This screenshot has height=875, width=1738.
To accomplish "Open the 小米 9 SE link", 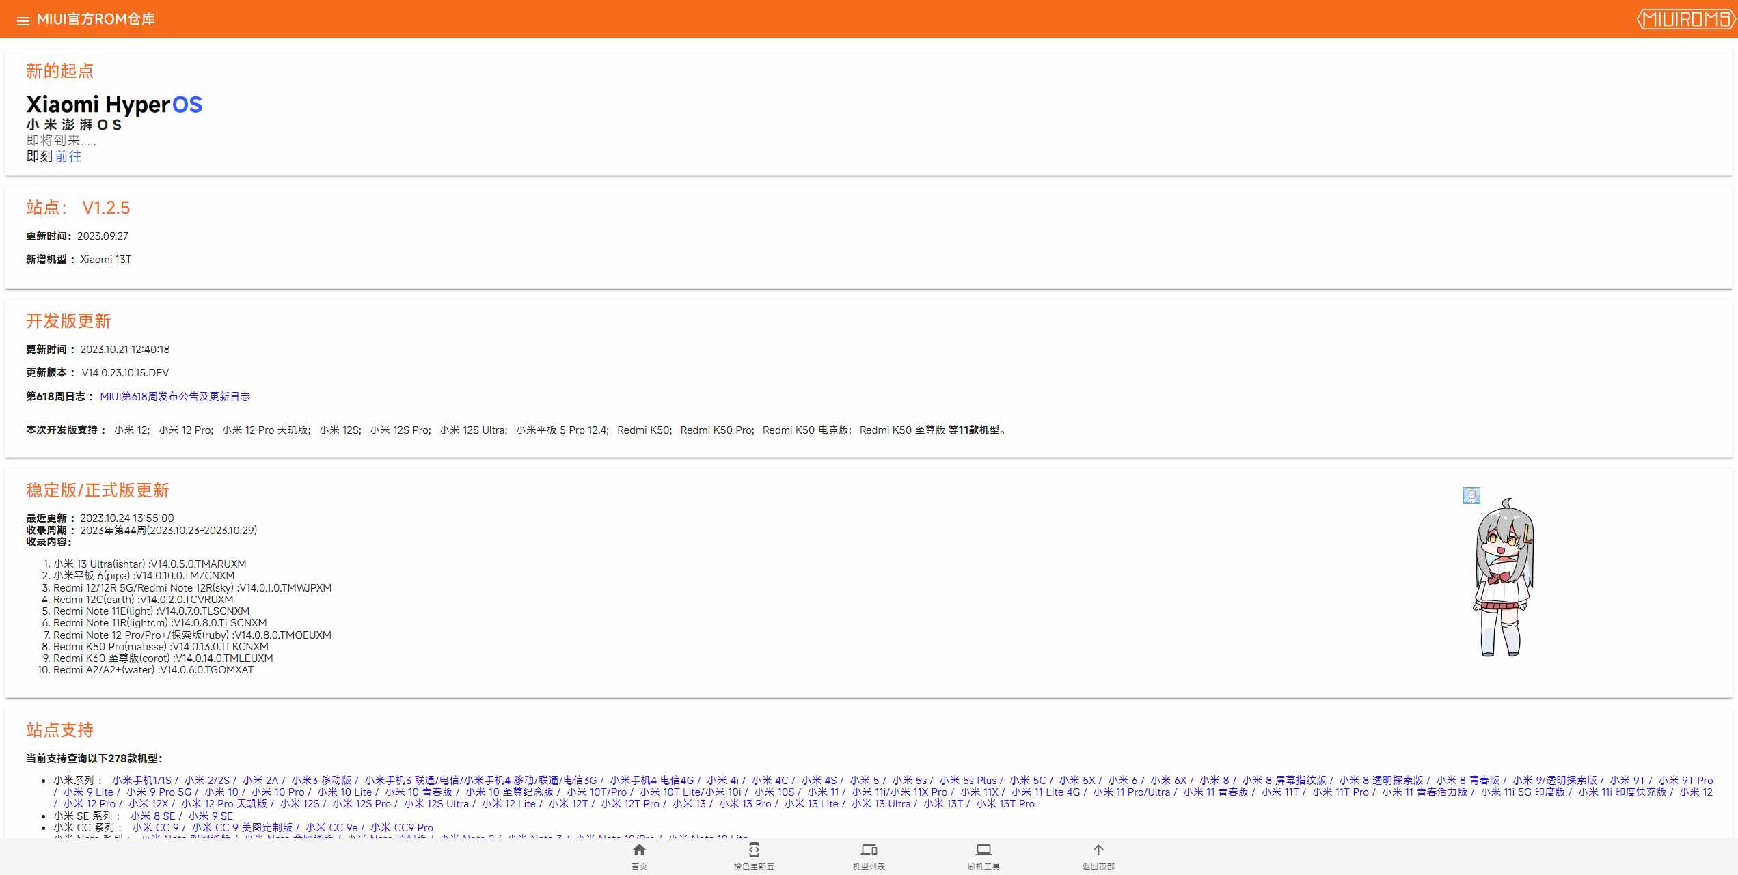I will pos(210,816).
